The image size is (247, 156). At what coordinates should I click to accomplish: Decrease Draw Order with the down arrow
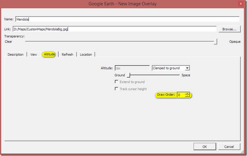(x=187, y=96)
